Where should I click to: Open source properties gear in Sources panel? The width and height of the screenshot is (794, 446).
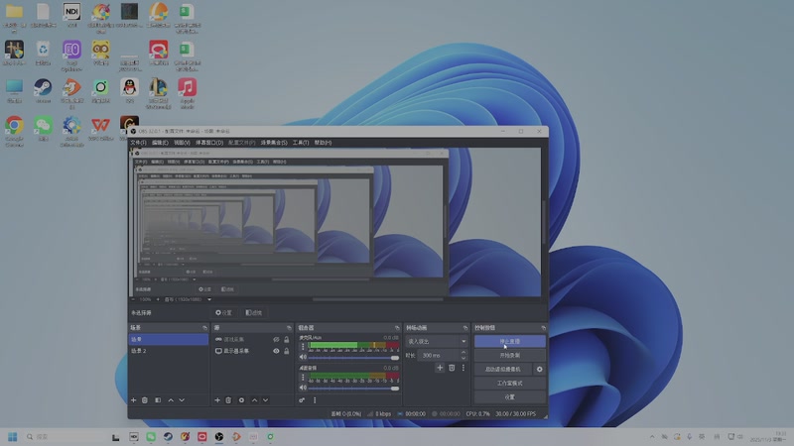click(x=241, y=400)
